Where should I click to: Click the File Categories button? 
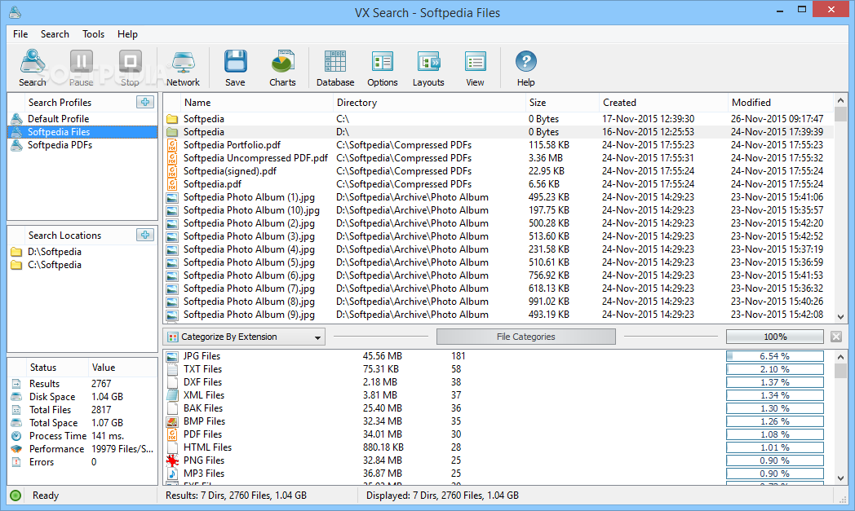pyautogui.click(x=525, y=337)
